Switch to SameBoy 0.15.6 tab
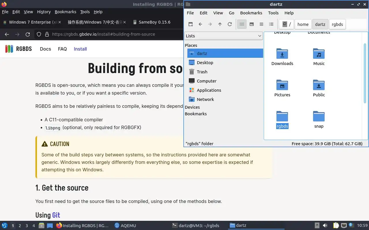The width and height of the screenshot is (369, 230). click(154, 22)
